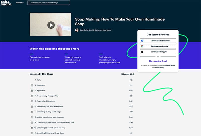Continue with Google button
Viewport: 201px width, 136px height.
158,46
